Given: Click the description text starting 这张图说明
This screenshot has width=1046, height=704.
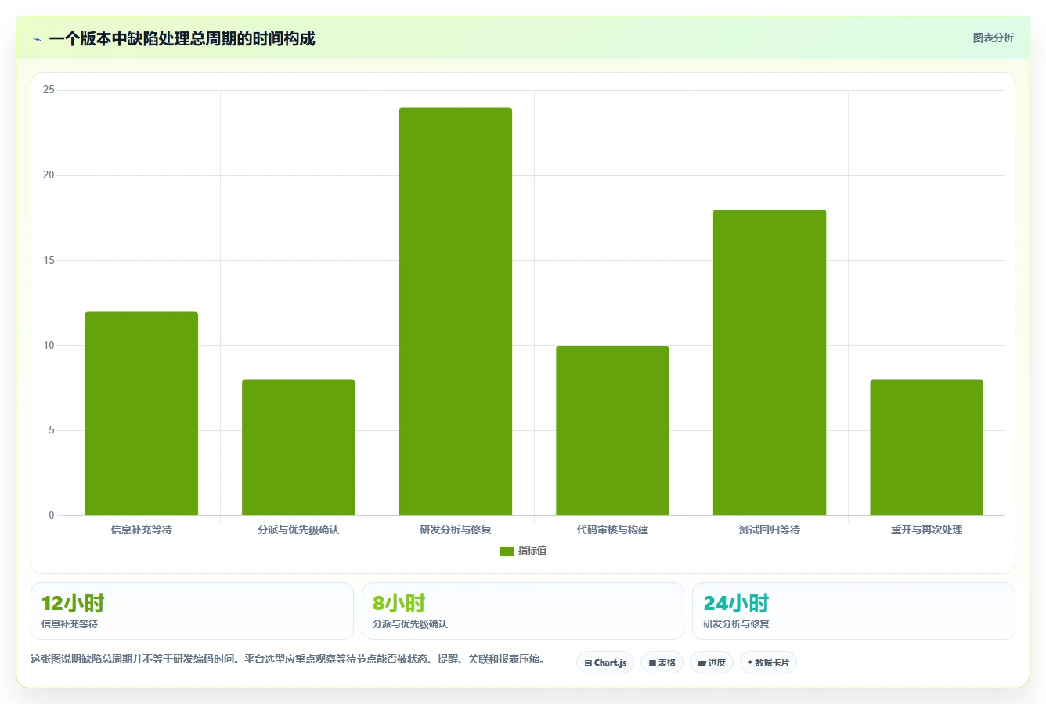Looking at the screenshot, I should [x=288, y=659].
